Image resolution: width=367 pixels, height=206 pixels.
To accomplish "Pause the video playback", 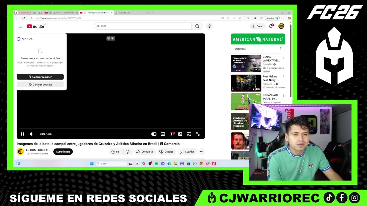I will point(22,134).
